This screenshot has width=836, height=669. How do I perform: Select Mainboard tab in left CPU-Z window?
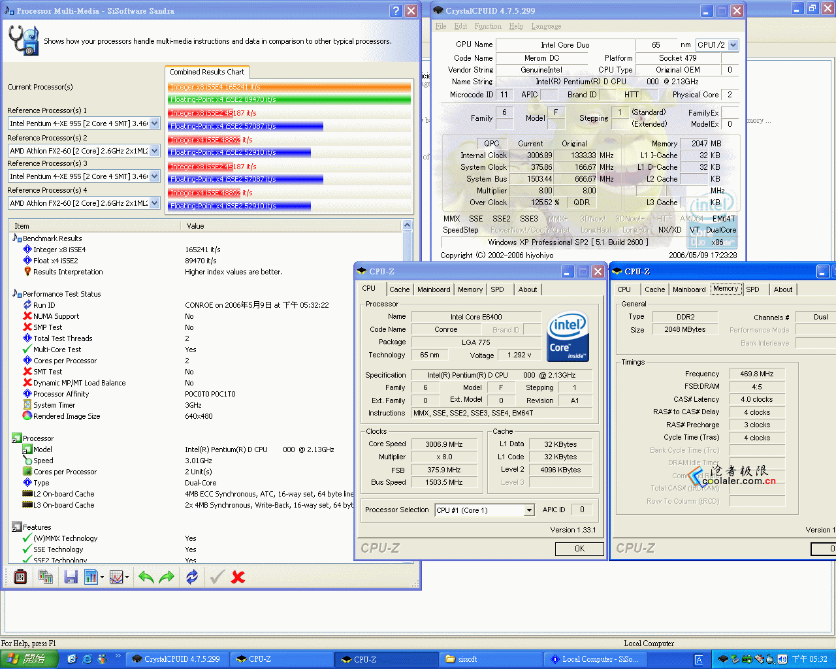(x=434, y=289)
